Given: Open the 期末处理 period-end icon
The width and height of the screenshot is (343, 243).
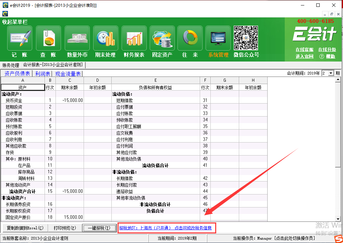Looking at the screenshot, I should point(106,38).
